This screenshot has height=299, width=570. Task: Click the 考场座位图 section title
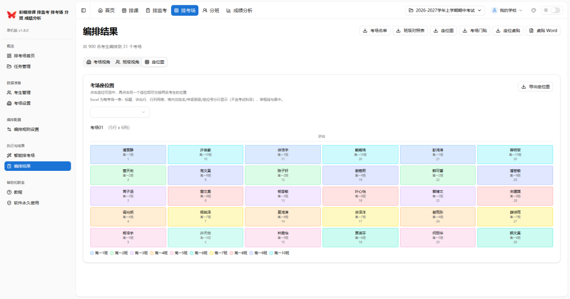pos(102,85)
